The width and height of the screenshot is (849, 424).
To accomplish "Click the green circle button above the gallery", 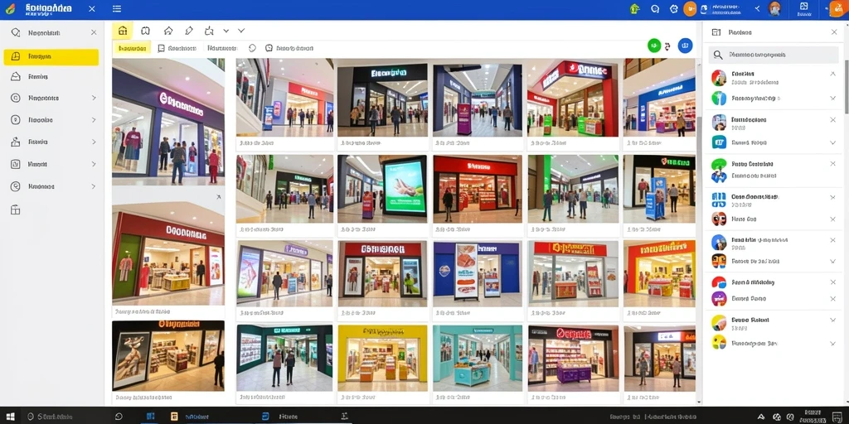I will [x=654, y=46].
